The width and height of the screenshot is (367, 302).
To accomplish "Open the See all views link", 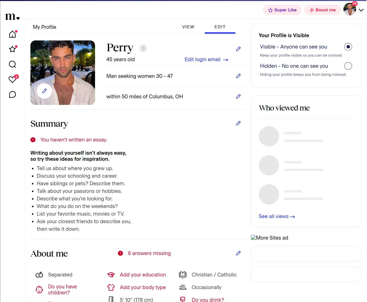I will (277, 217).
